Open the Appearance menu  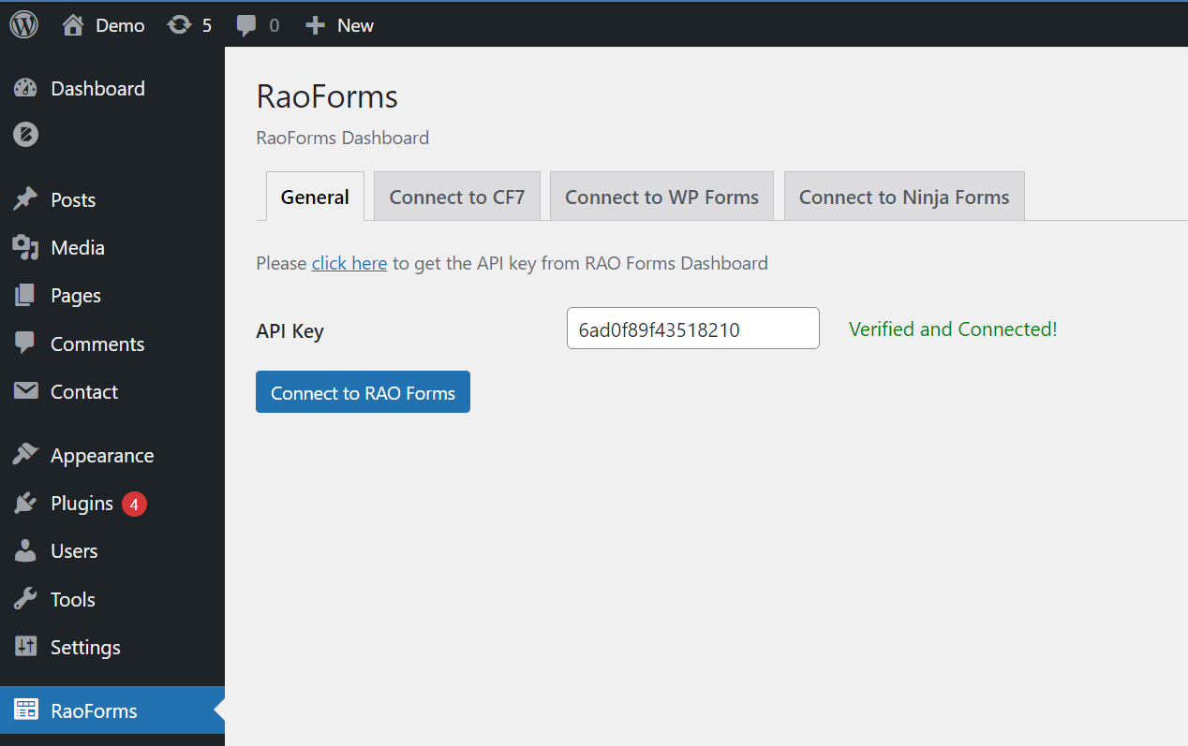click(102, 456)
